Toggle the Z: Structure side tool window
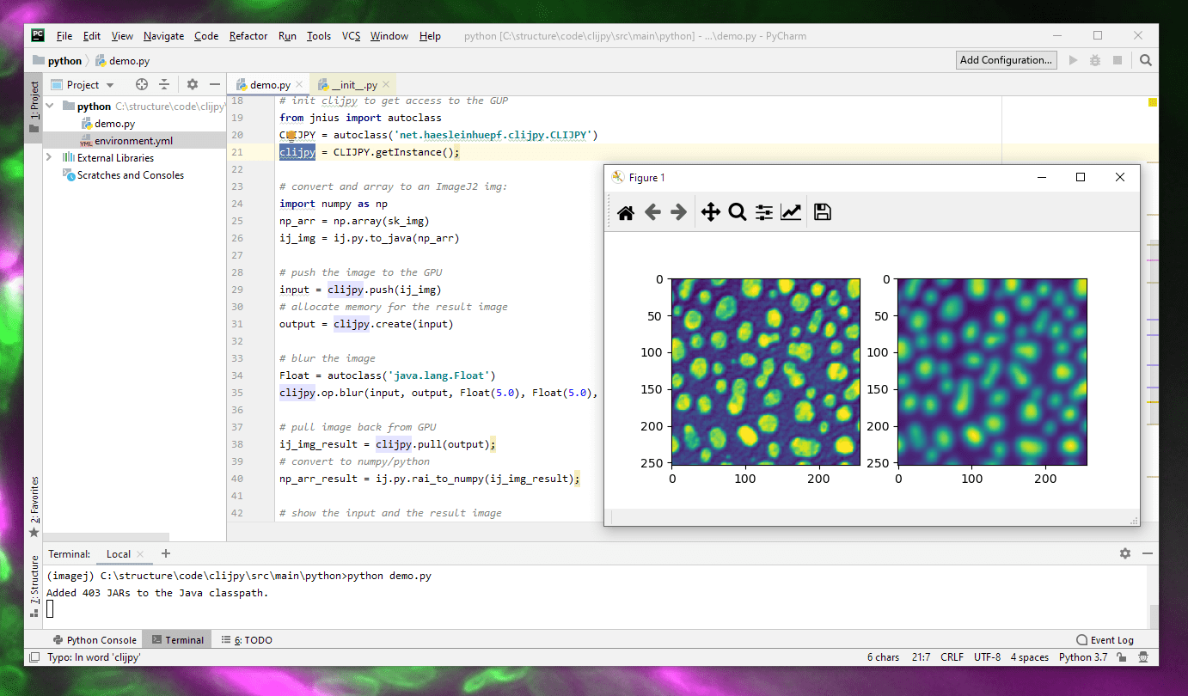The width and height of the screenshot is (1188, 696). [x=34, y=586]
